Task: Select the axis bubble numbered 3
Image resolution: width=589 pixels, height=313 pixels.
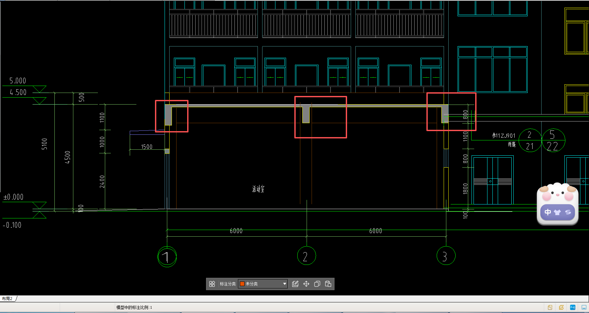Action: (x=446, y=256)
